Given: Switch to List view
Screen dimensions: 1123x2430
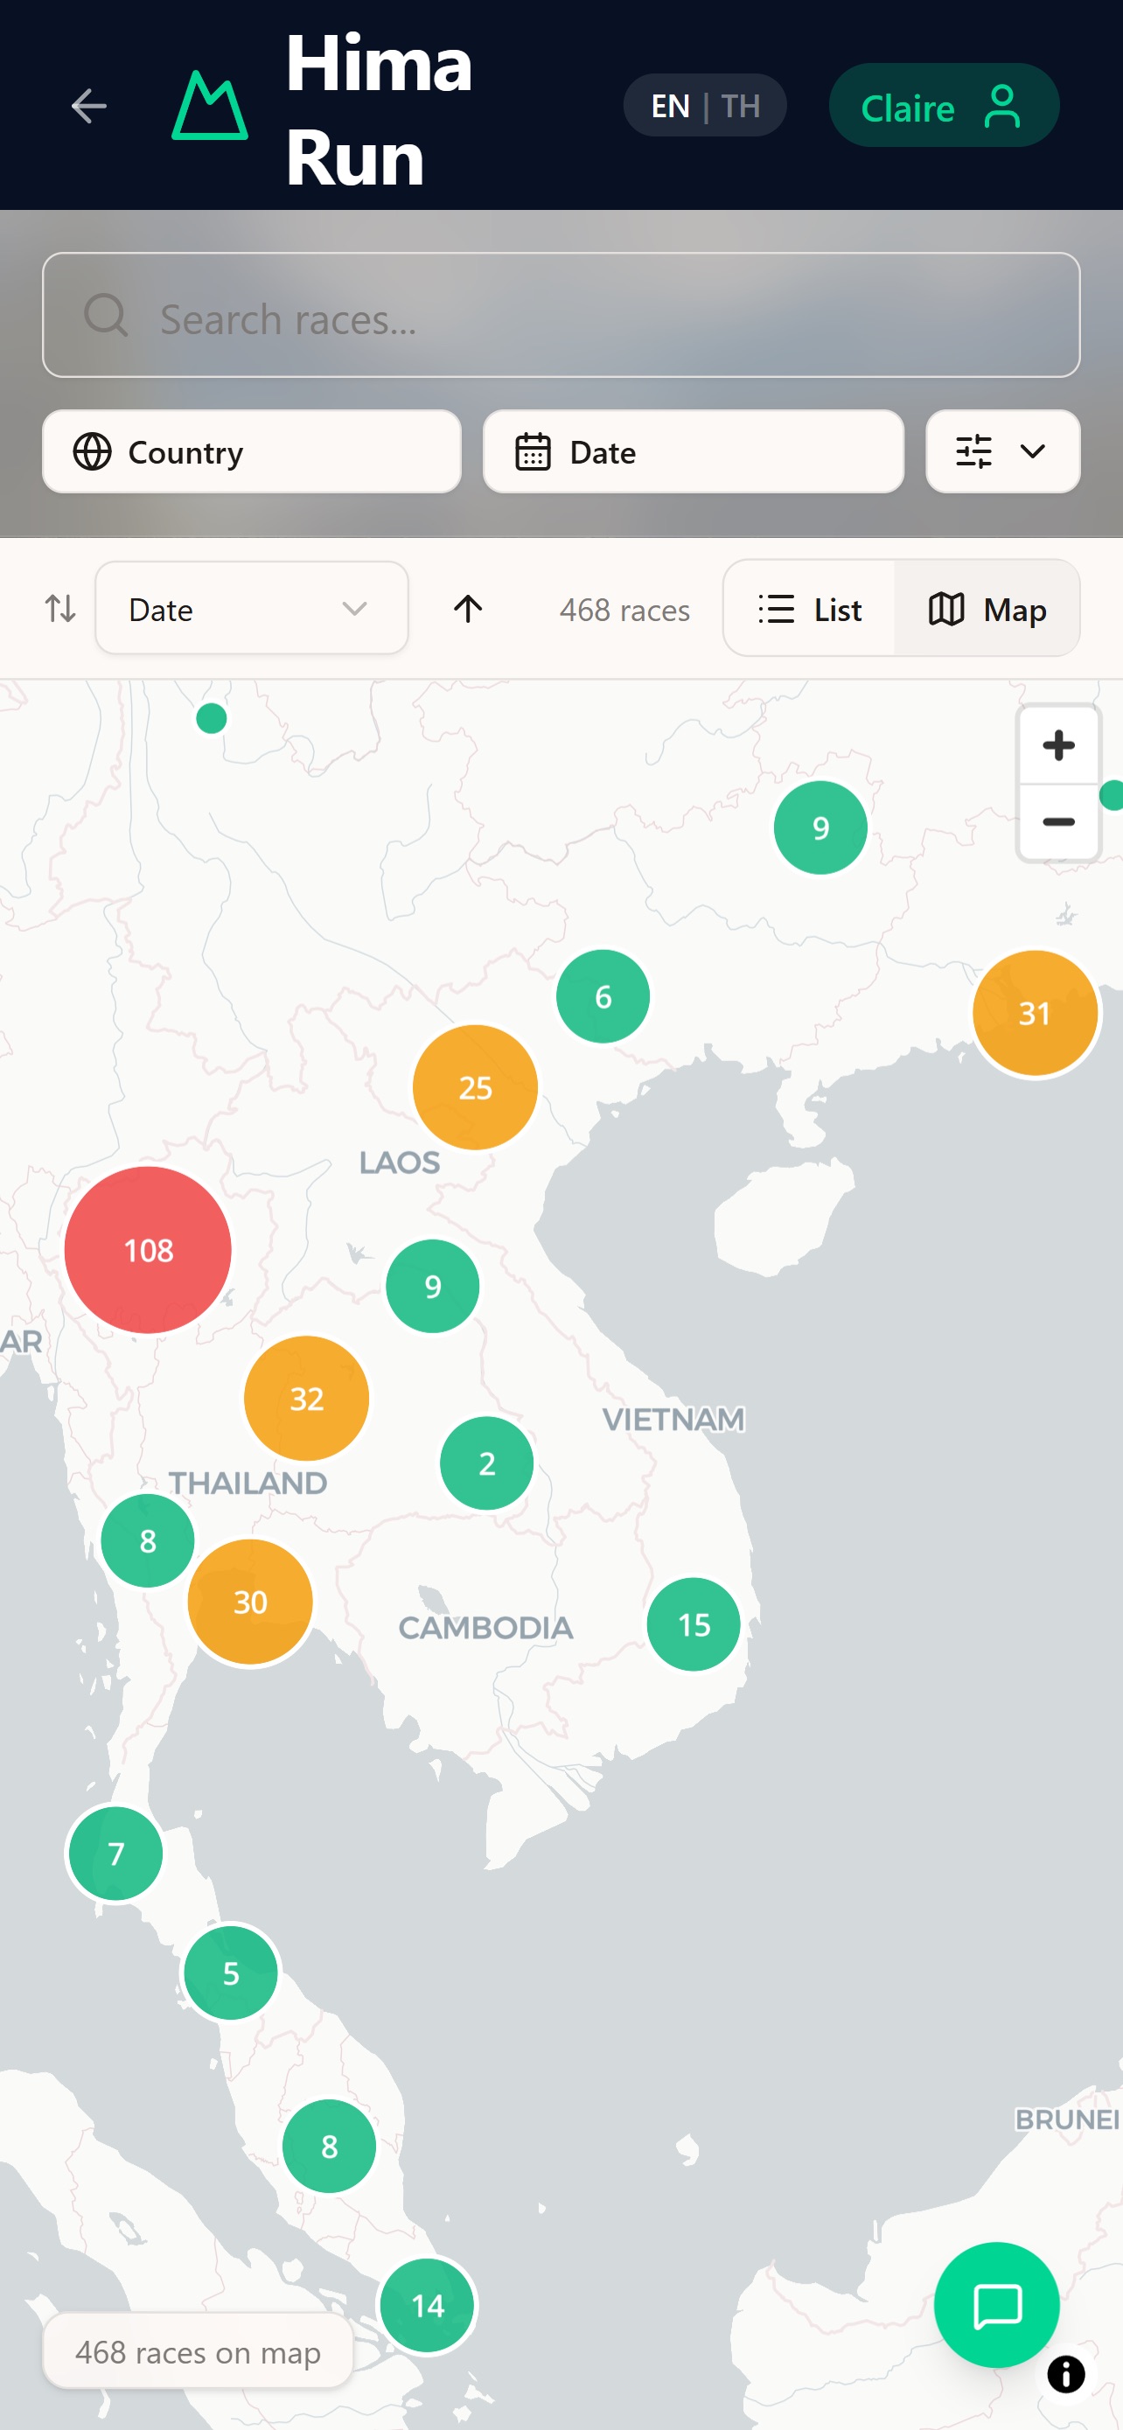Looking at the screenshot, I should pyautogui.click(x=810, y=609).
